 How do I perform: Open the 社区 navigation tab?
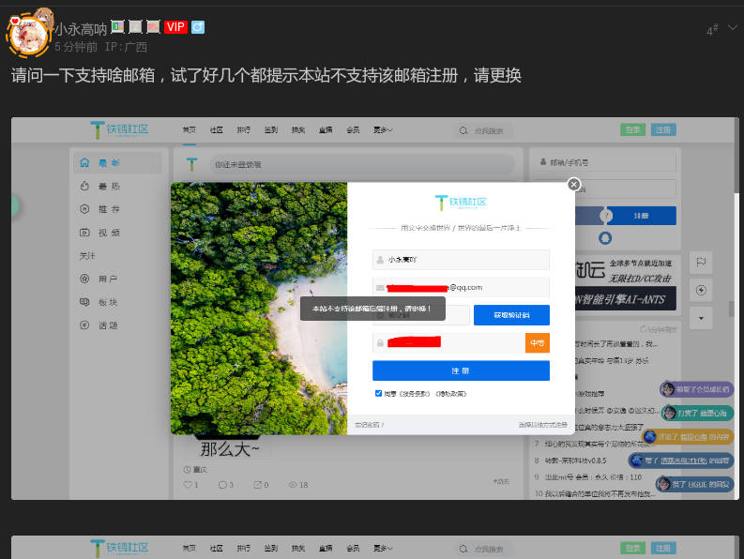(x=216, y=129)
